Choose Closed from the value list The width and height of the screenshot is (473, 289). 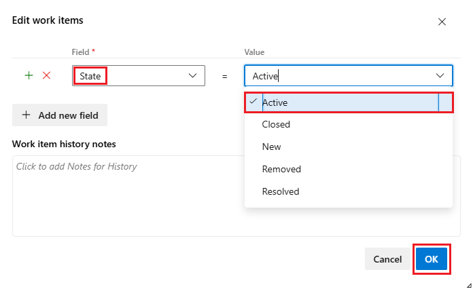tap(349, 124)
